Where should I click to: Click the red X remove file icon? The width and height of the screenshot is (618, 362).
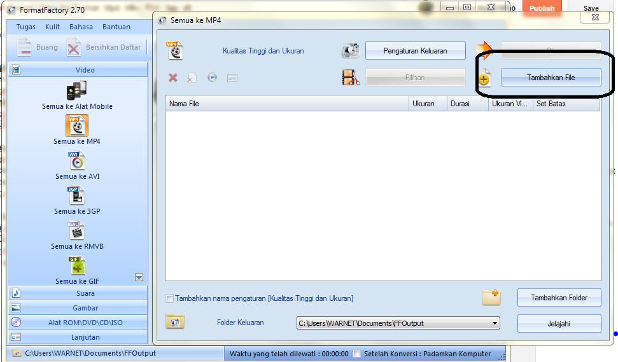tap(173, 78)
